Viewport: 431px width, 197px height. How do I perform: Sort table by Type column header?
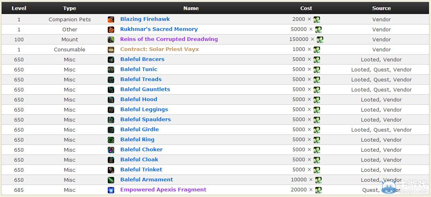coord(70,8)
